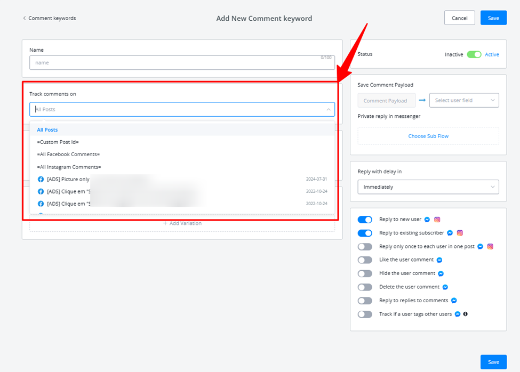This screenshot has width=520, height=372.
Task: Click Instagram icon beside Reply to existing subscriber
Action: pos(460,233)
